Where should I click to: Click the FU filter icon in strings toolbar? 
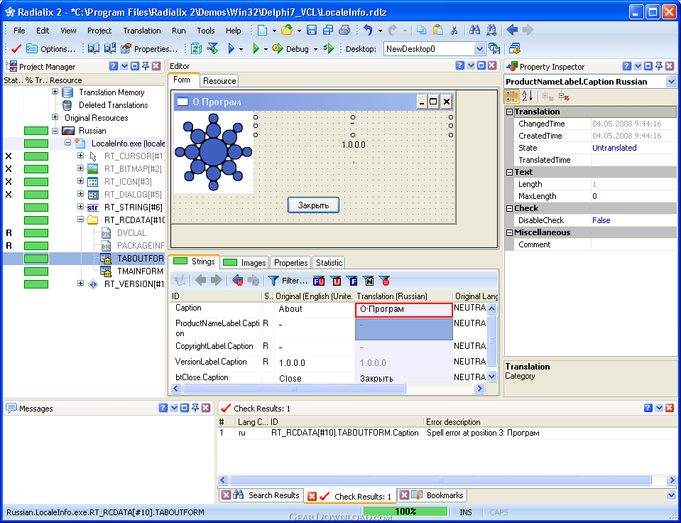[x=319, y=281]
